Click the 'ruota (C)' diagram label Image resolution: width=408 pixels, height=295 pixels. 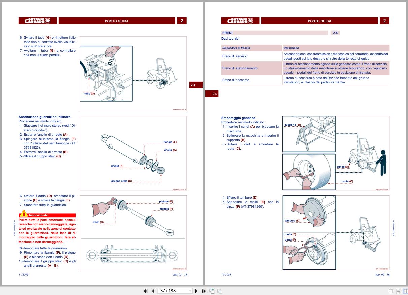click(x=347, y=181)
